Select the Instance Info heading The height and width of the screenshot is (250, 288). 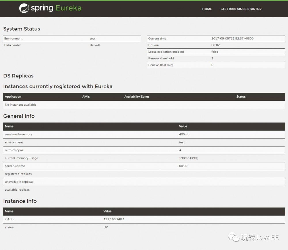click(20, 201)
